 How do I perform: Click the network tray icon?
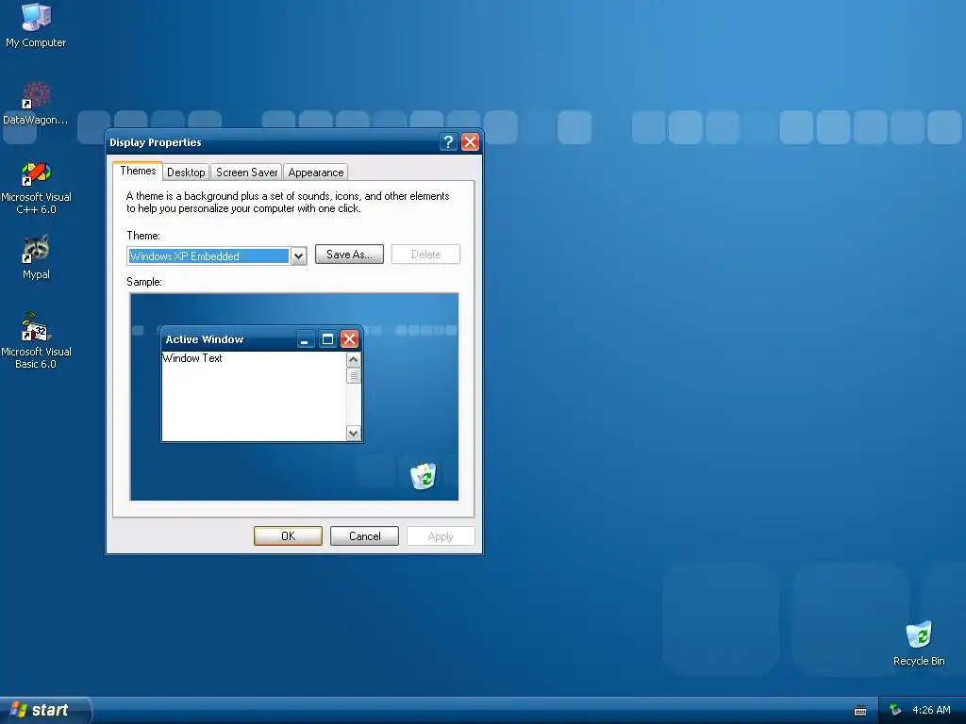click(x=895, y=710)
